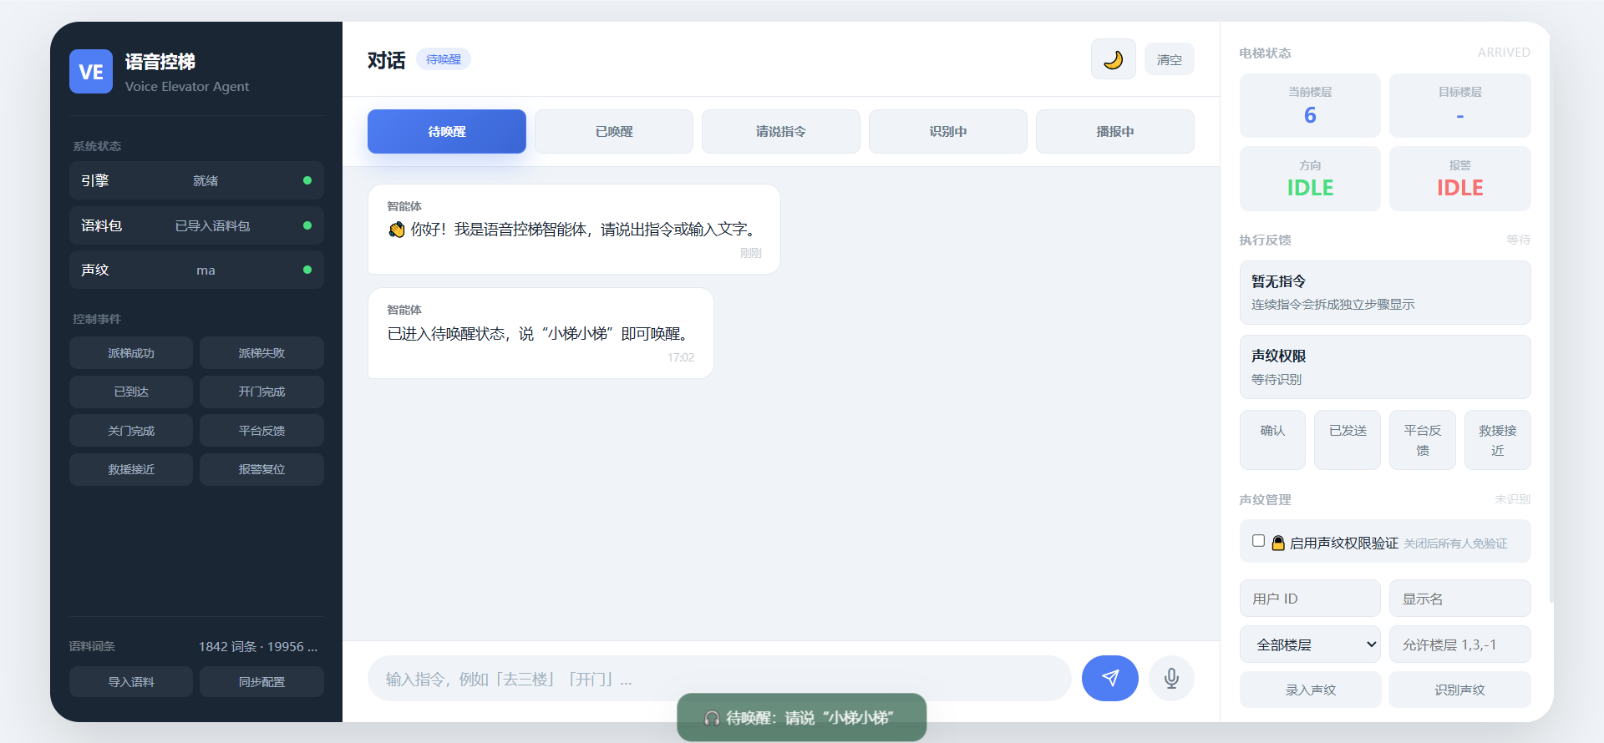Open the 全部楼层 dropdown
1604x743 pixels.
tap(1310, 644)
